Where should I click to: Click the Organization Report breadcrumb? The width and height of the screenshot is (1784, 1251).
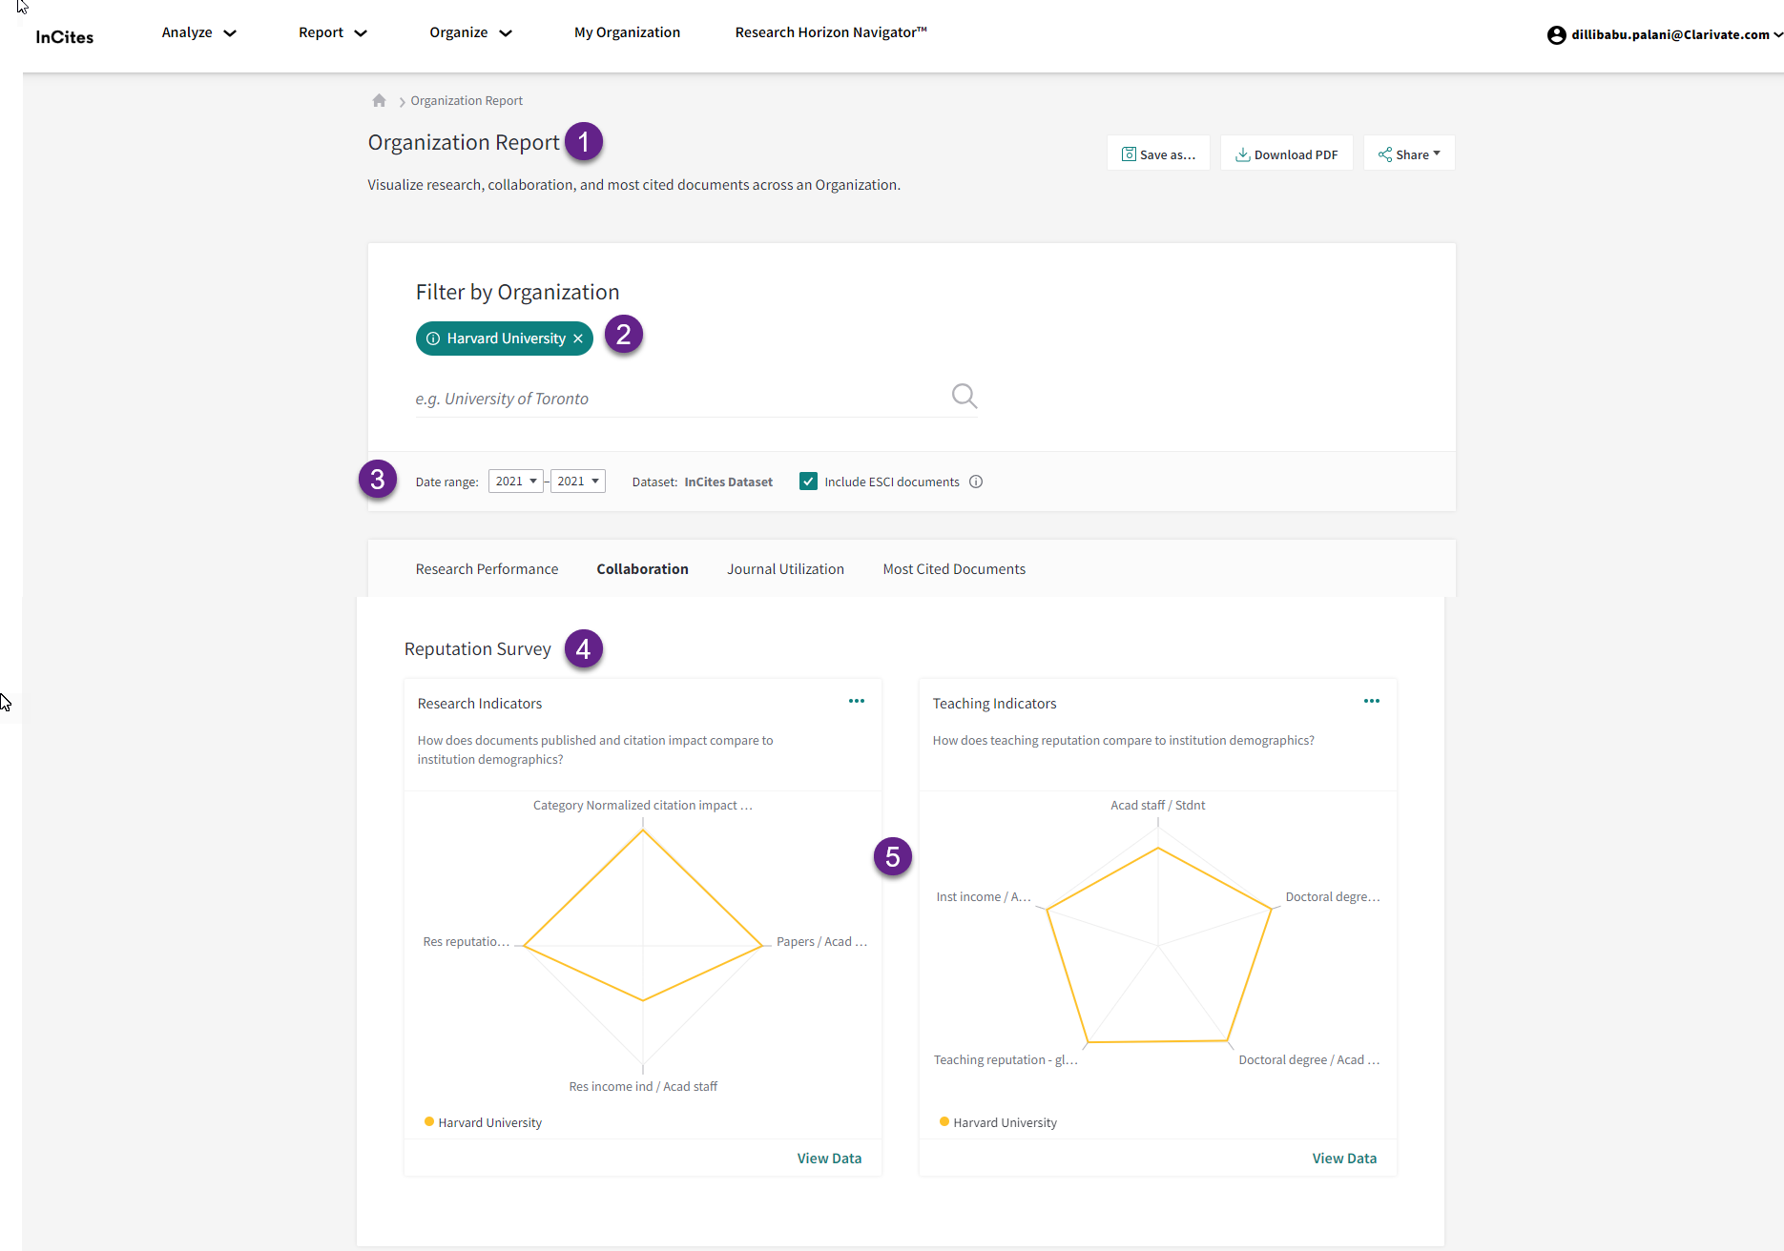point(467,101)
